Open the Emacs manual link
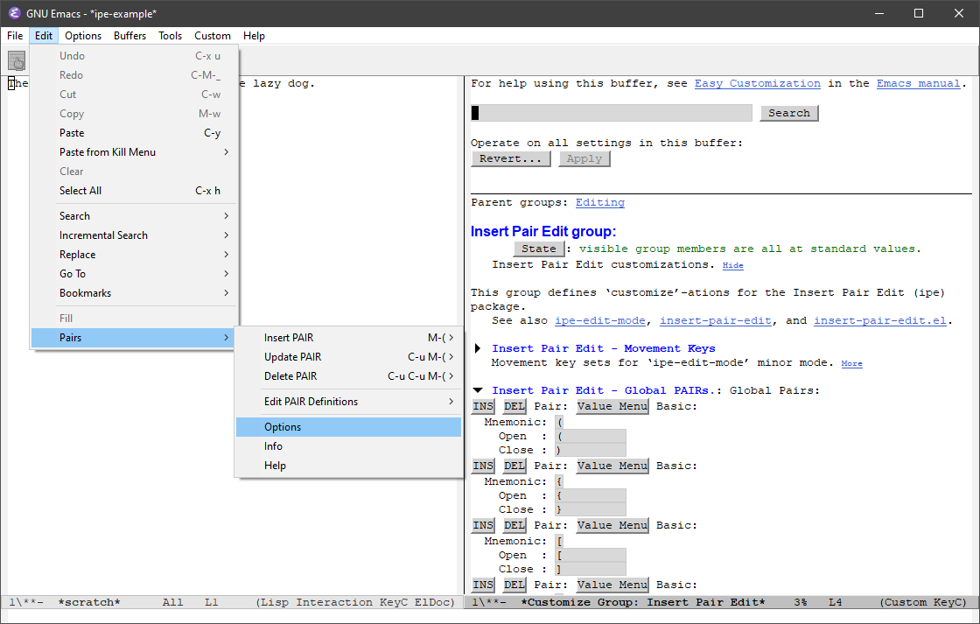 (x=918, y=83)
